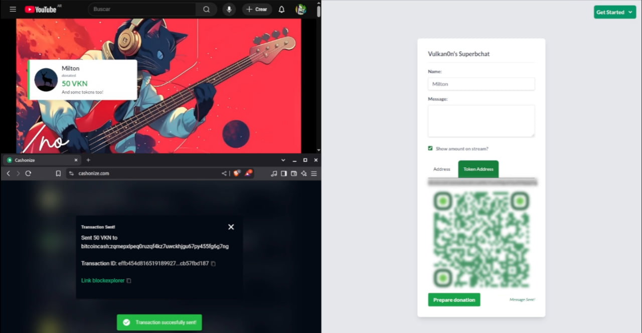Open the Brave Wallet icon
The image size is (642, 333).
coord(294,173)
